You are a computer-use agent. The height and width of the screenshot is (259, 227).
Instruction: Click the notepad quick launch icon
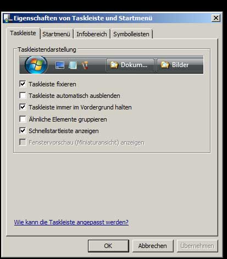(73, 65)
